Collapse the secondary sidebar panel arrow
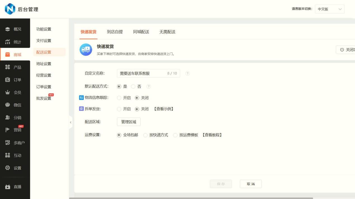Viewport: 355px width, 199px height. coord(71,122)
